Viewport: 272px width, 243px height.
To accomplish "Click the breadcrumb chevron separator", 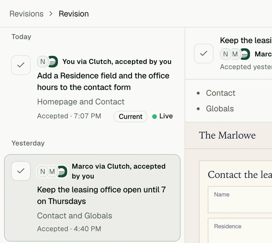I will (x=51, y=14).
